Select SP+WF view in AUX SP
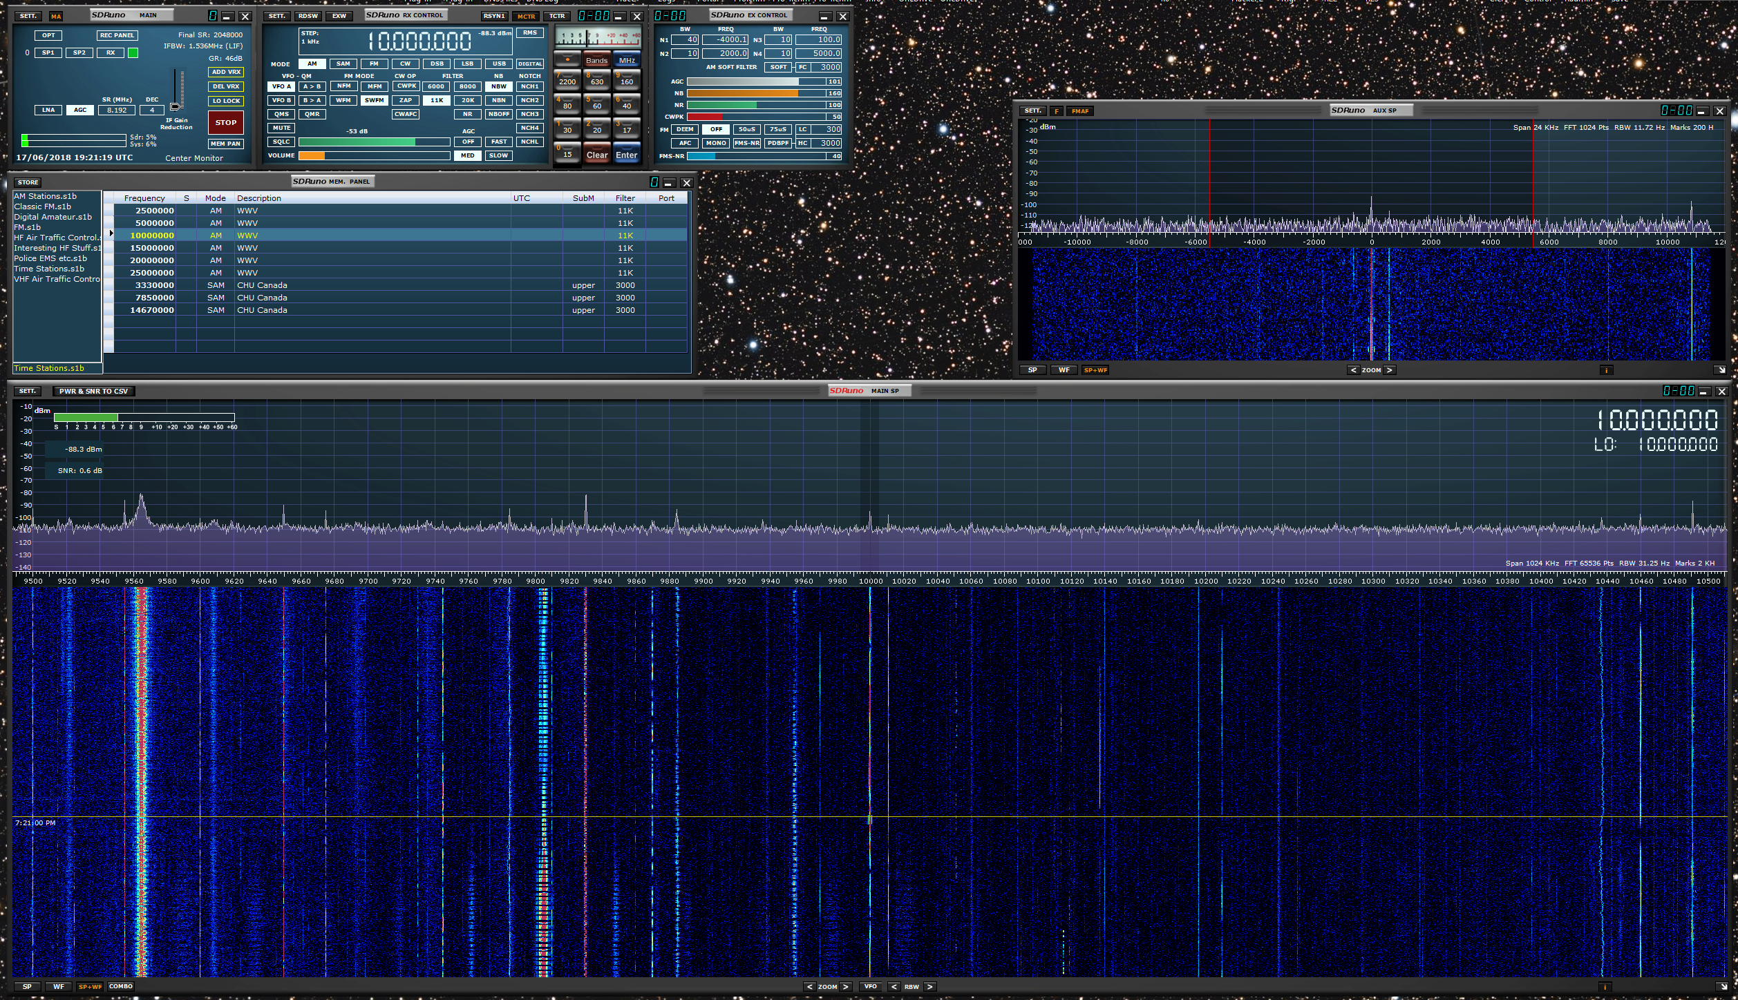Image resolution: width=1738 pixels, height=1000 pixels. click(1095, 370)
